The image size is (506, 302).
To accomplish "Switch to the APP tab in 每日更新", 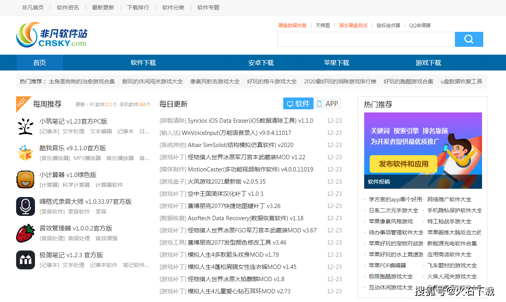I will coord(328,104).
